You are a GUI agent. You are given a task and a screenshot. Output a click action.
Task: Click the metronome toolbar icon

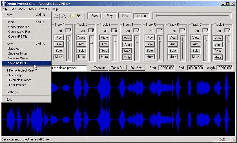[64, 16]
